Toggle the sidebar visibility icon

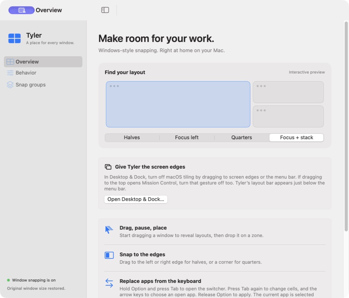[x=105, y=10]
